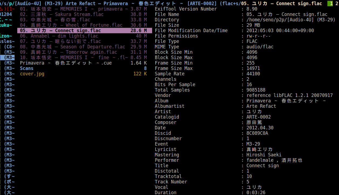
Task: Click File Permissions value rw-r--r--
Action: pyautogui.click(x=259, y=36)
